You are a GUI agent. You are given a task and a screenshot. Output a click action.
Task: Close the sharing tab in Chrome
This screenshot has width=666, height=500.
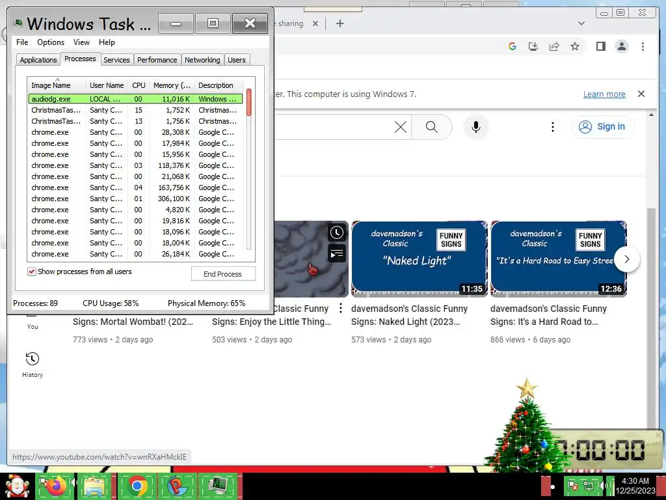(x=315, y=24)
